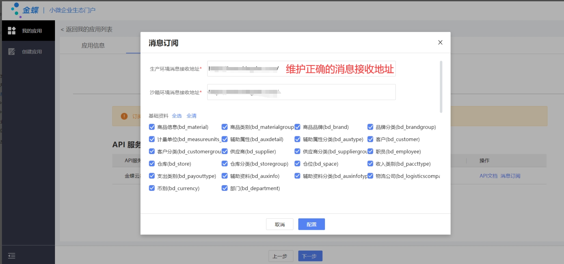
Task: Click 全选 to select all items
Action: coord(177,116)
